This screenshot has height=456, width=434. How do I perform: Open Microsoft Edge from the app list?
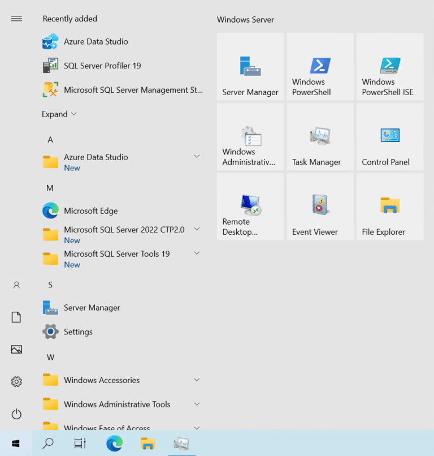coord(90,211)
